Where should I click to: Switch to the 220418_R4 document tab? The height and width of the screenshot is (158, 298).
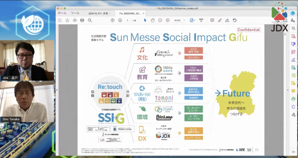pos(99,13)
